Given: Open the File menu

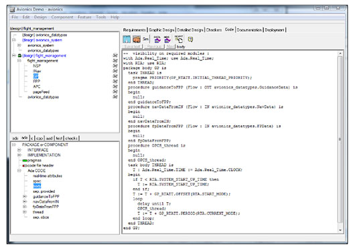Looking at the screenshot, I should pyautogui.click(x=15, y=17).
